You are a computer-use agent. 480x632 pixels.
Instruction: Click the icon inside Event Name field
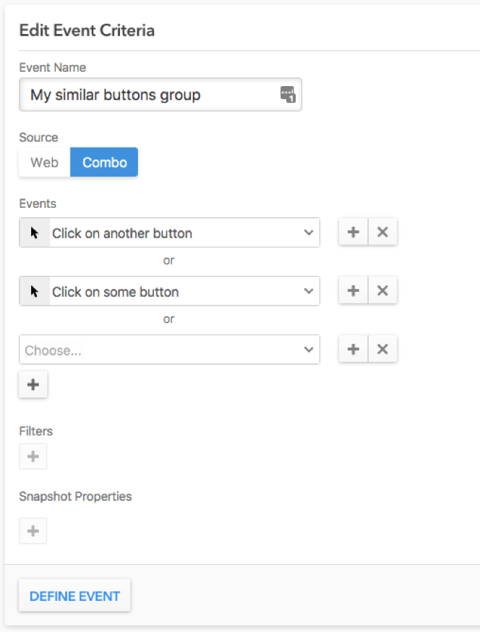(x=288, y=94)
